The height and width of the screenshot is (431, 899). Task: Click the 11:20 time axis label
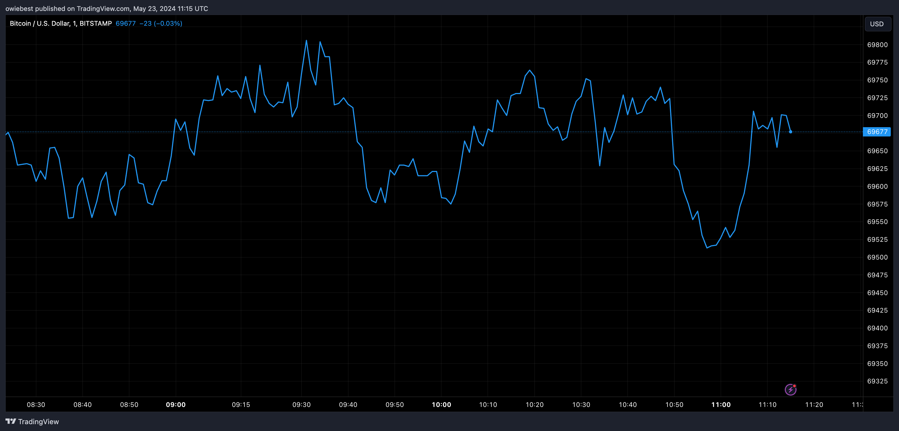[x=814, y=405]
